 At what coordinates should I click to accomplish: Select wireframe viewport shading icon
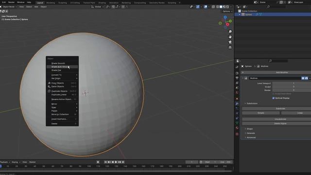[x=218, y=7]
